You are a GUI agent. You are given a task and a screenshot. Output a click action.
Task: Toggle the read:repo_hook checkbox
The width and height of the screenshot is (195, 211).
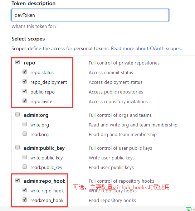[x=25, y=200]
